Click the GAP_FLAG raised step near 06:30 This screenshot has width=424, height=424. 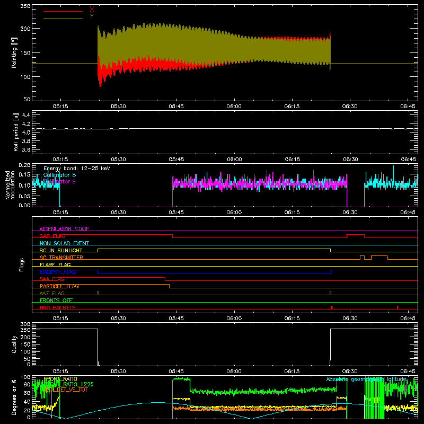pyautogui.click(x=355, y=236)
